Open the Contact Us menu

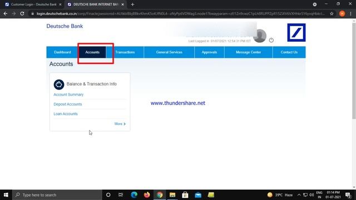pos(289,52)
